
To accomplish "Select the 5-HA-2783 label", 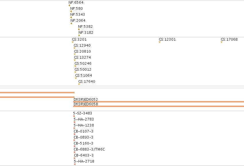I will coord(84,119).
